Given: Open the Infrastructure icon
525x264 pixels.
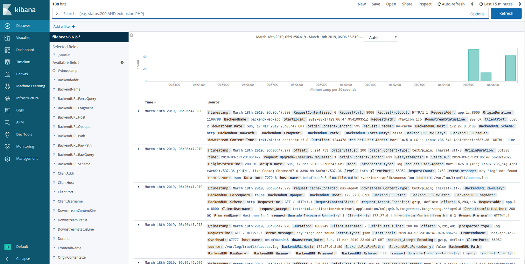Looking at the screenshot, I should pos(7,98).
